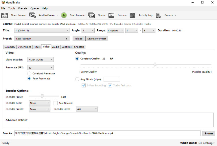
Task: Minimize the HandBrake window
Action: tap(192, 2)
